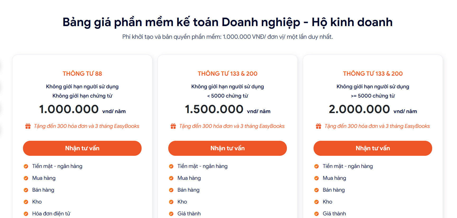Click the checkmark icon beside "Hóa đơn điện tử"
The image size is (457, 218).
26,214
